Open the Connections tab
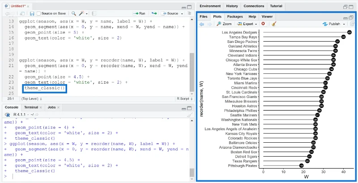This screenshot has height=183, width=358. coord(254,6)
